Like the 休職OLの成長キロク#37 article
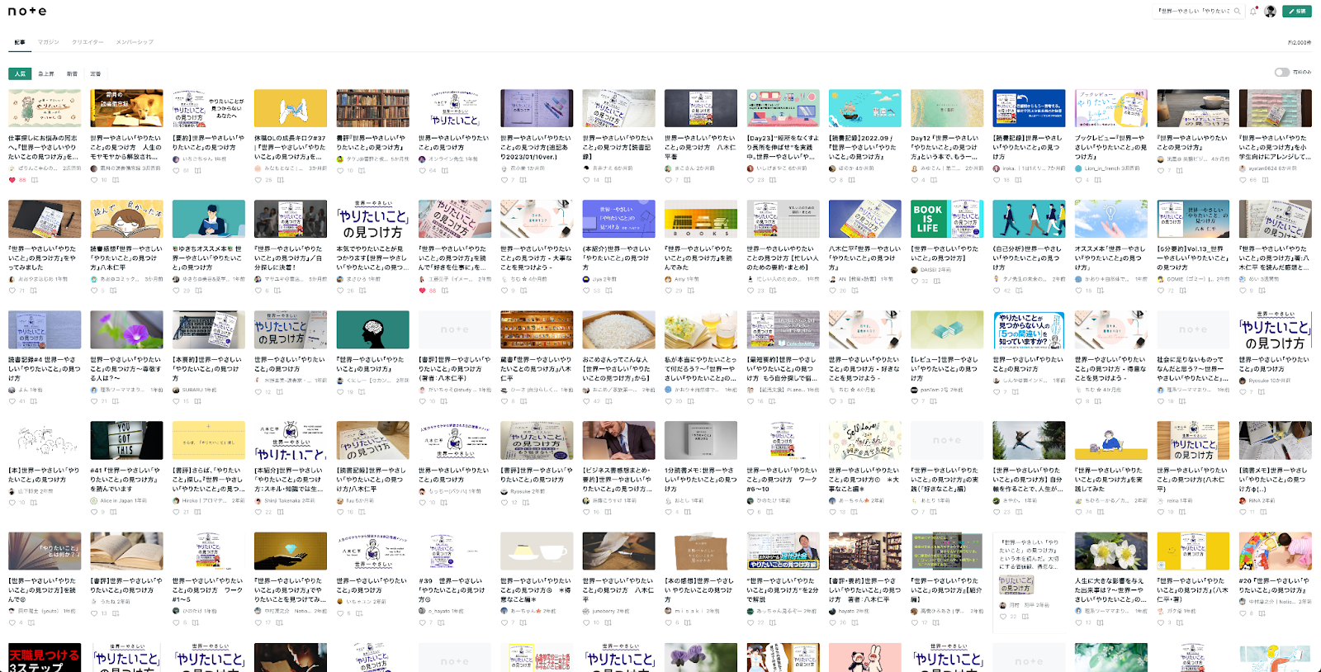 click(x=258, y=180)
